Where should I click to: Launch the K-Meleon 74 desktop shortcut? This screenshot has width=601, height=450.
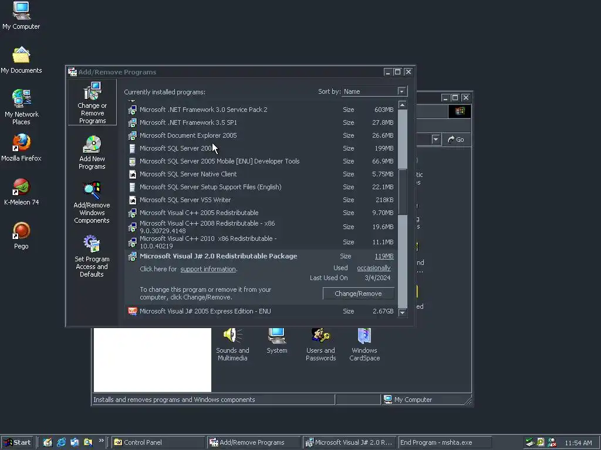point(21,192)
